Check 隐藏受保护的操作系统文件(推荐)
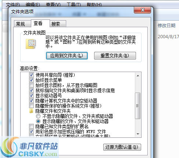 coord(31,106)
